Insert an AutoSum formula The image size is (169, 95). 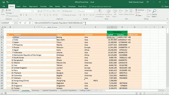pos(140,10)
